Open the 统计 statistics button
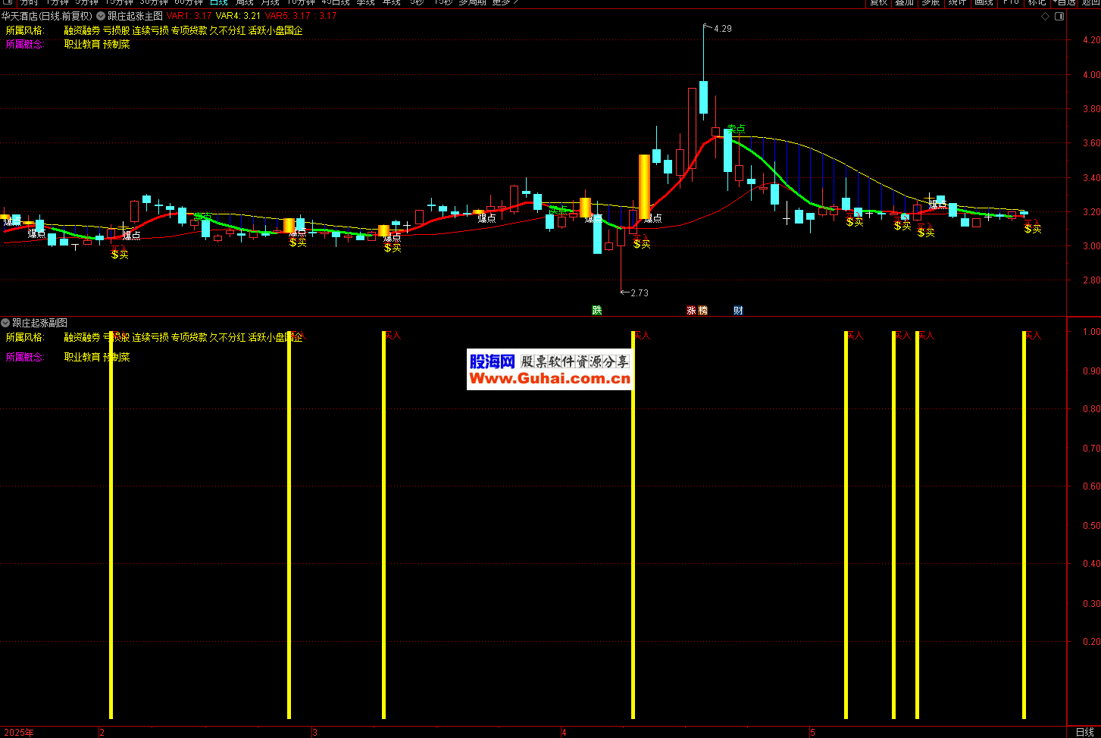 (957, 3)
